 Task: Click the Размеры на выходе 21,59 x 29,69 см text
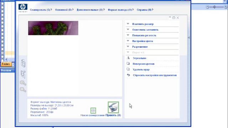pyautogui.click(x=52, y=105)
